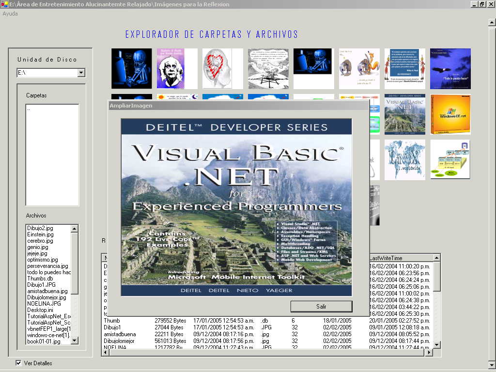Click the details table scroll up arrow
This screenshot has height=372, width=496.
[436, 258]
